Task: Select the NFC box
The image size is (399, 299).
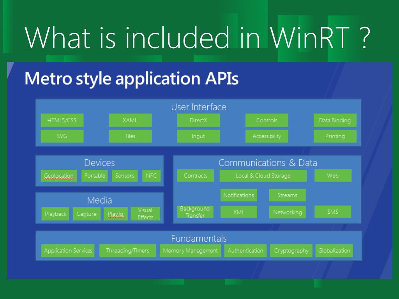Action: click(x=152, y=176)
